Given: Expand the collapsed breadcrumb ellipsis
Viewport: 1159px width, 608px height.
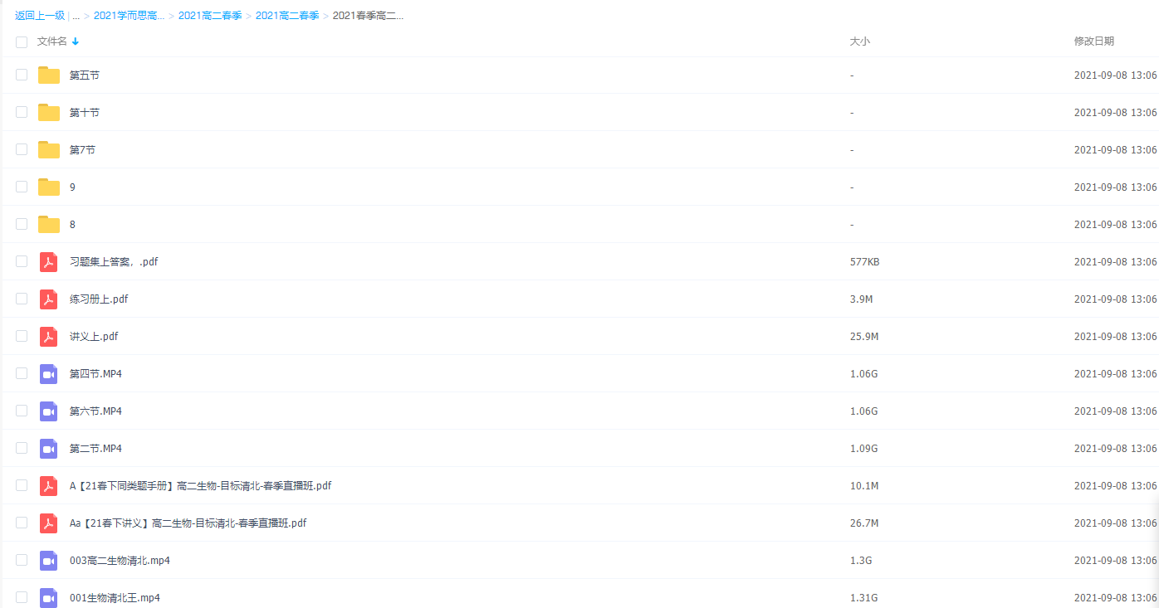Looking at the screenshot, I should 76,16.
